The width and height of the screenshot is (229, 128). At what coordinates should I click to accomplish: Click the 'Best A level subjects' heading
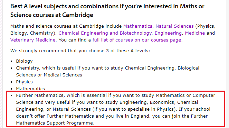point(107,10)
